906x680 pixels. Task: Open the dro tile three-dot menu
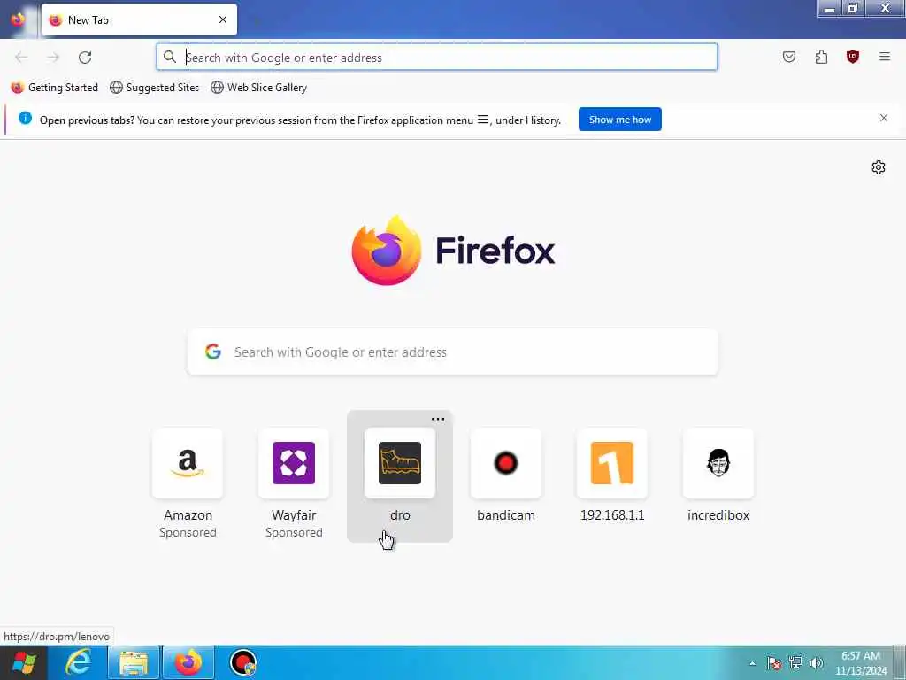pyautogui.click(x=438, y=419)
